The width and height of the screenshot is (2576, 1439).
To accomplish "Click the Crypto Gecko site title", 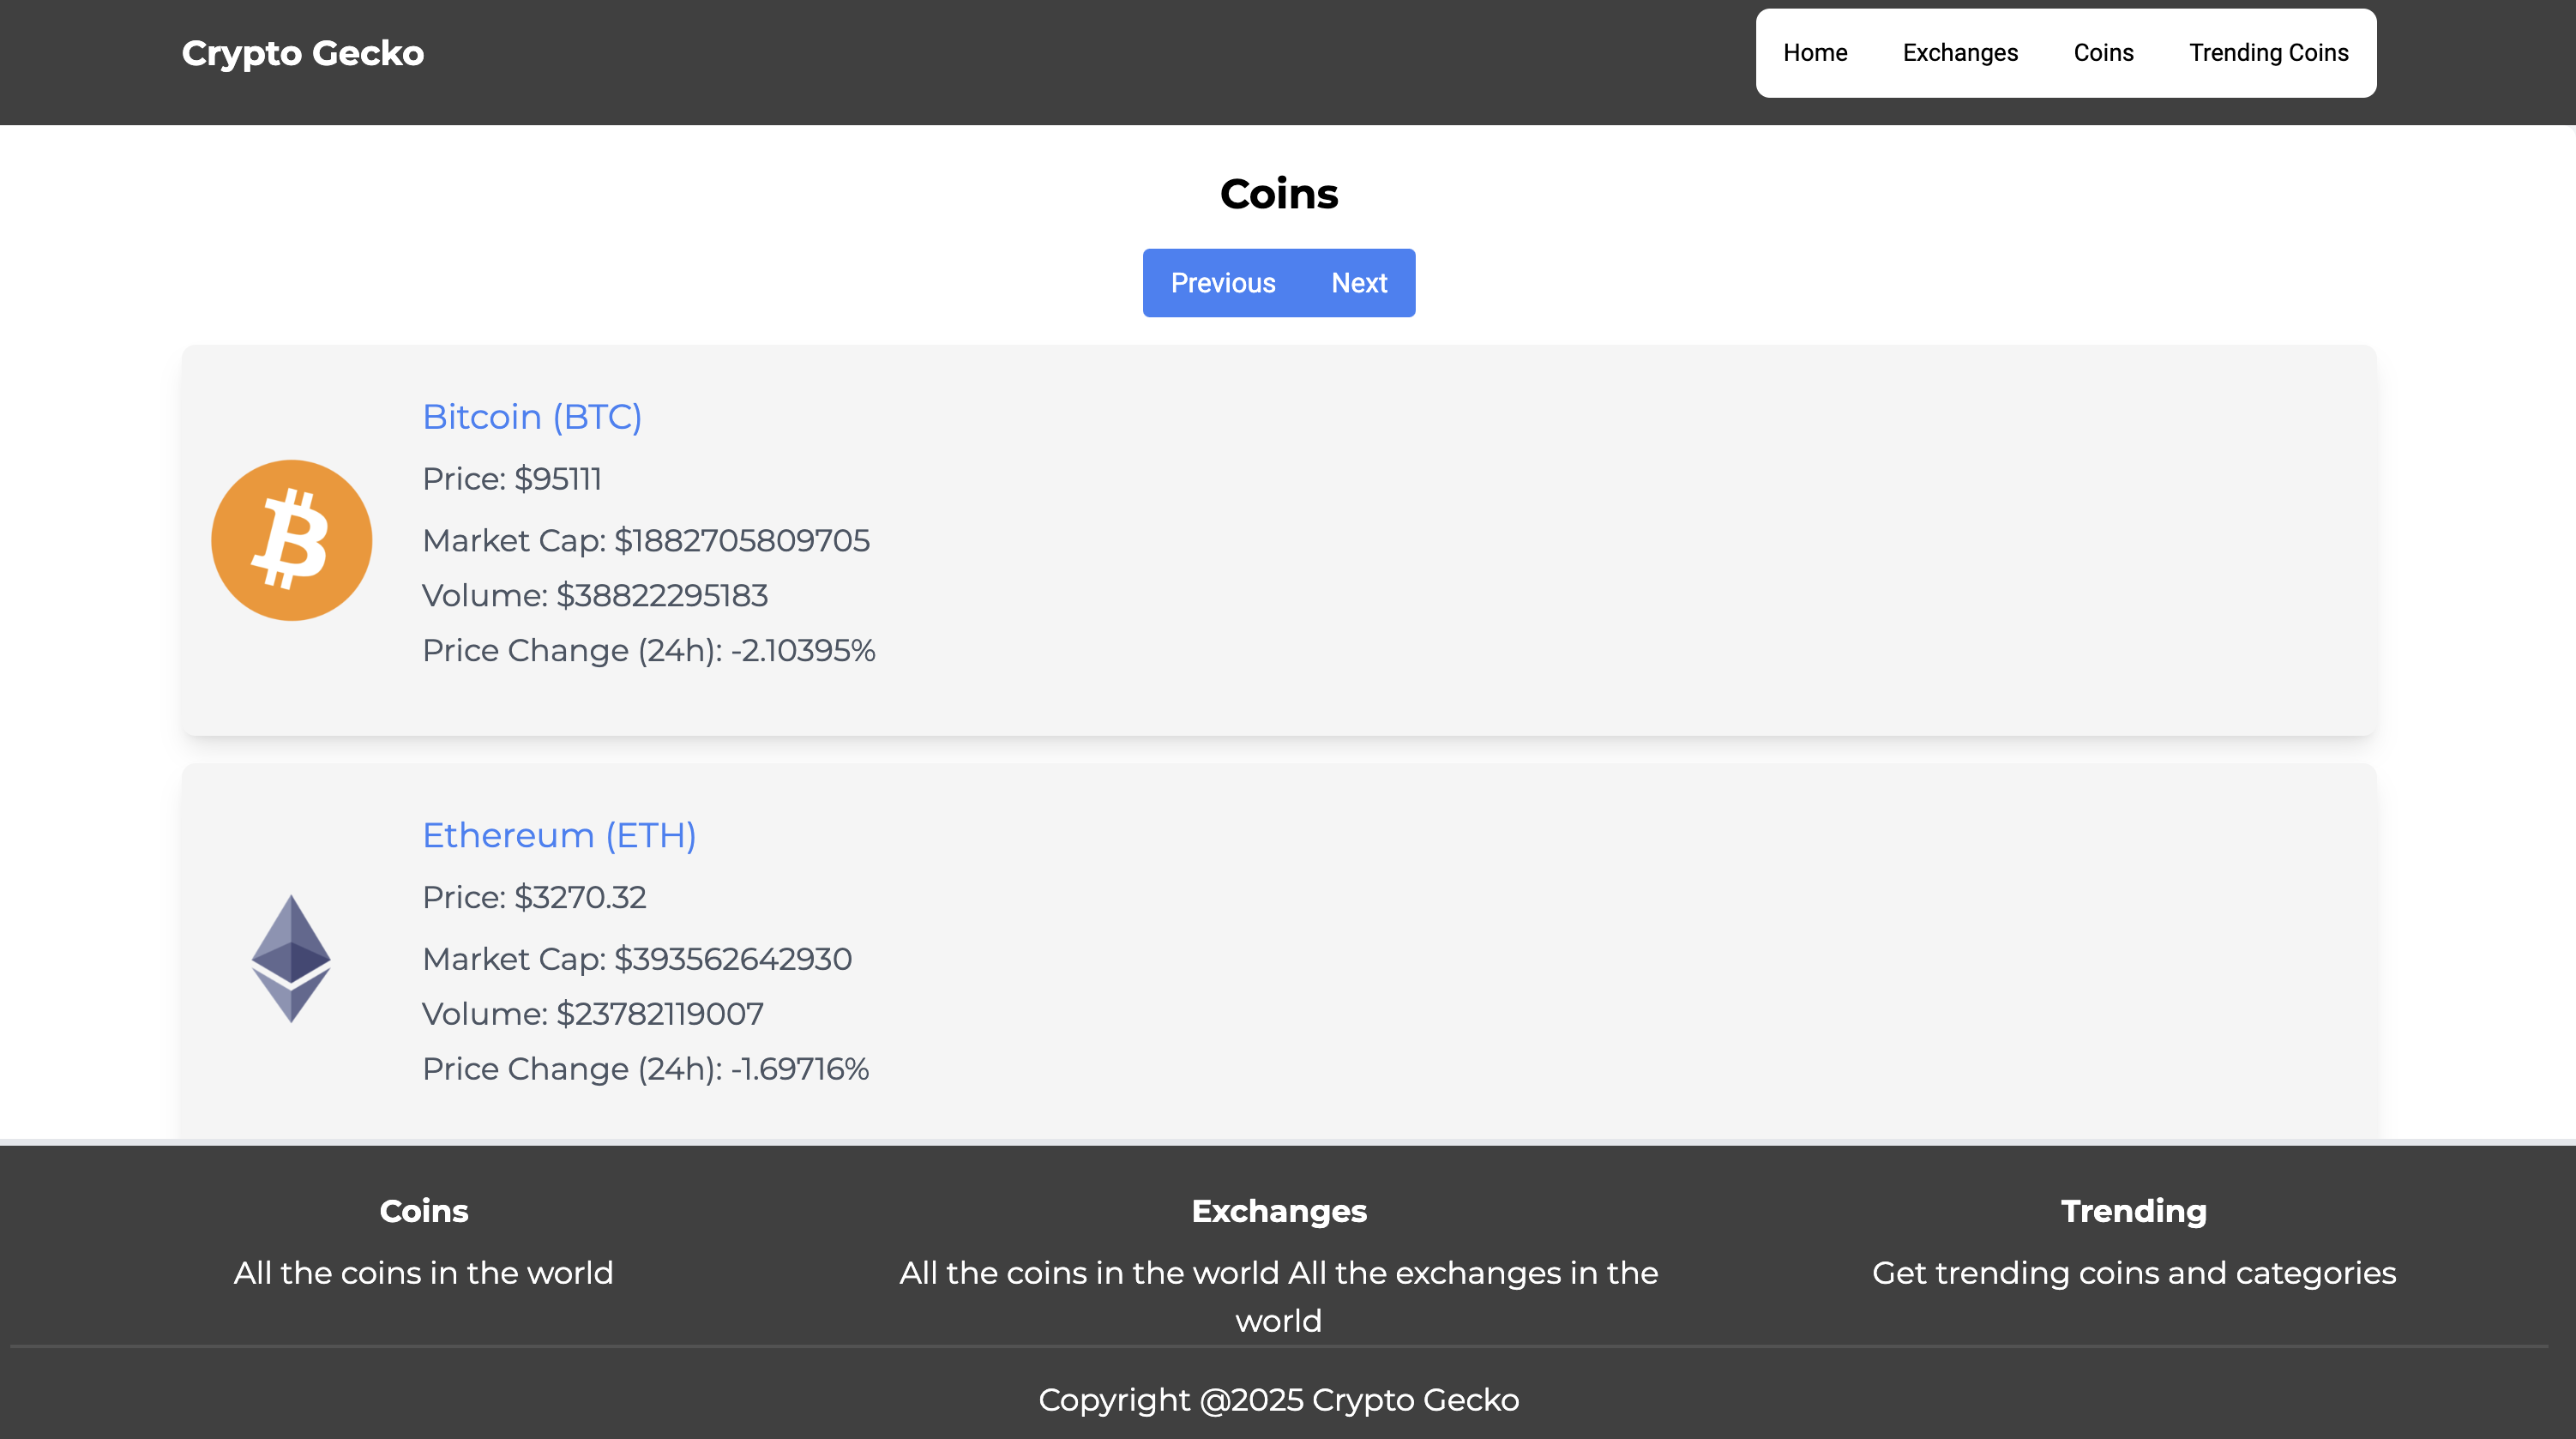I will pos(303,53).
